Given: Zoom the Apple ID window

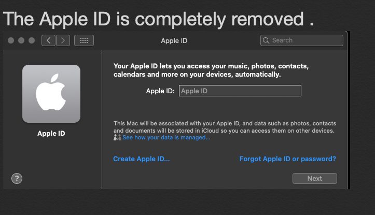Looking at the screenshot, I should (x=32, y=40).
